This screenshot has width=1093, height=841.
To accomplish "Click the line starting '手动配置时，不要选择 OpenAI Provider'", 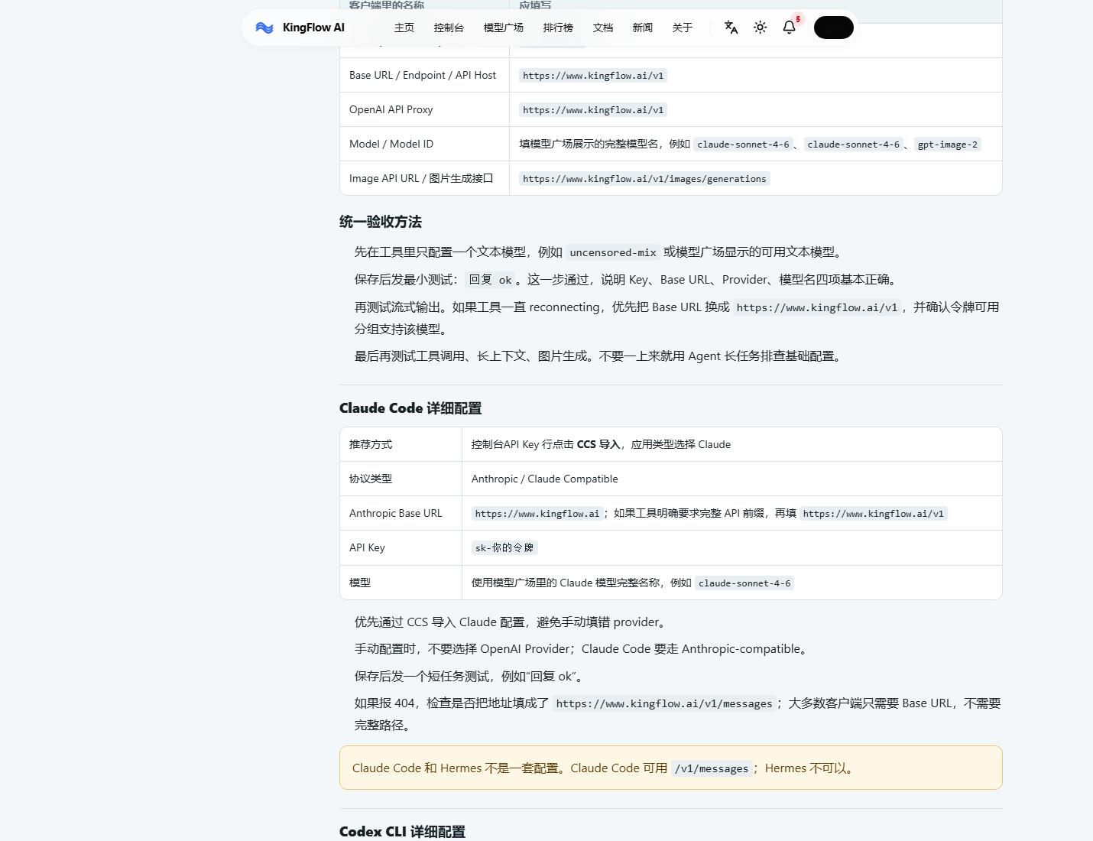I will click(582, 649).
